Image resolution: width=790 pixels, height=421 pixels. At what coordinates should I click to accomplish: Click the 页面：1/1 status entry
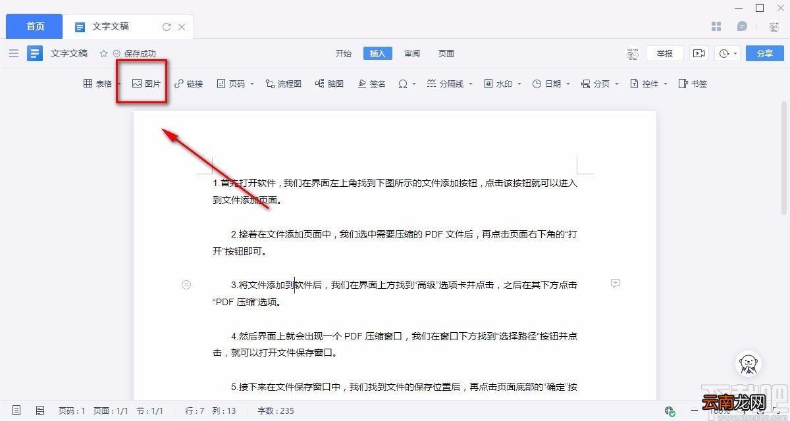pyautogui.click(x=110, y=410)
